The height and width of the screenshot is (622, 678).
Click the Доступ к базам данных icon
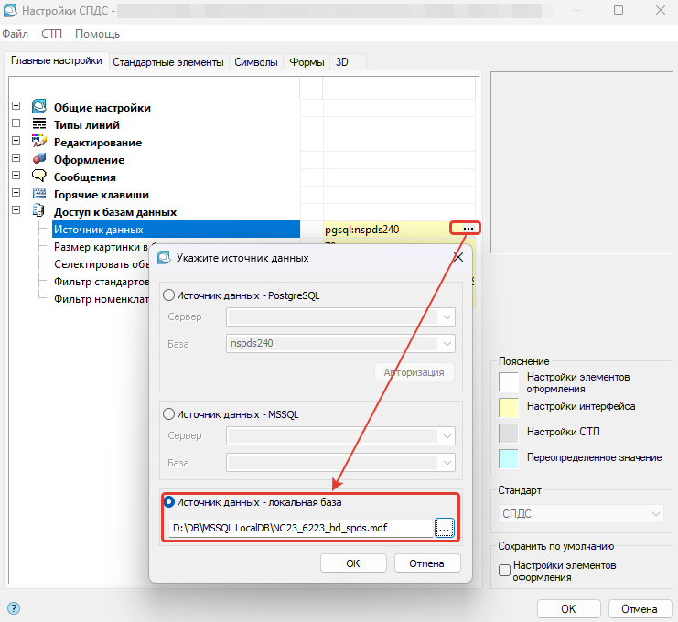click(39, 211)
